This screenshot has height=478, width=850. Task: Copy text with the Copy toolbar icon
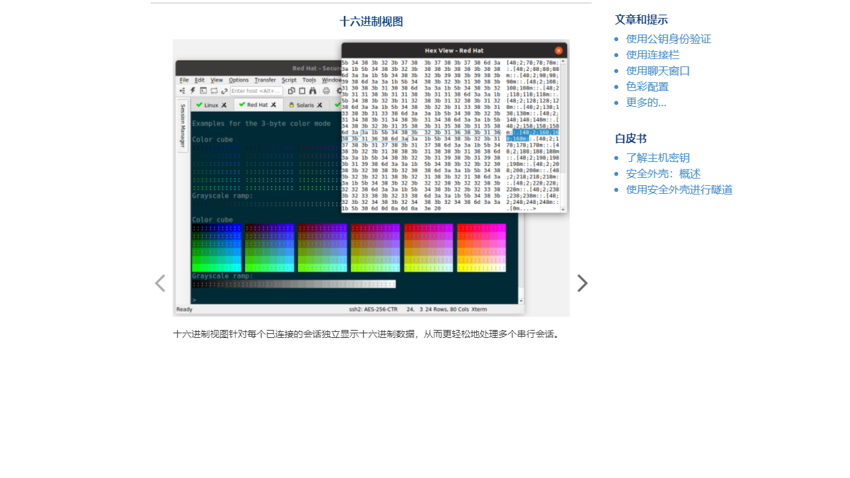[x=292, y=91]
